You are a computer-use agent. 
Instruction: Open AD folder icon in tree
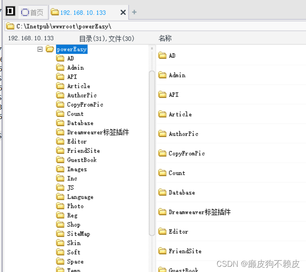tap(60, 58)
